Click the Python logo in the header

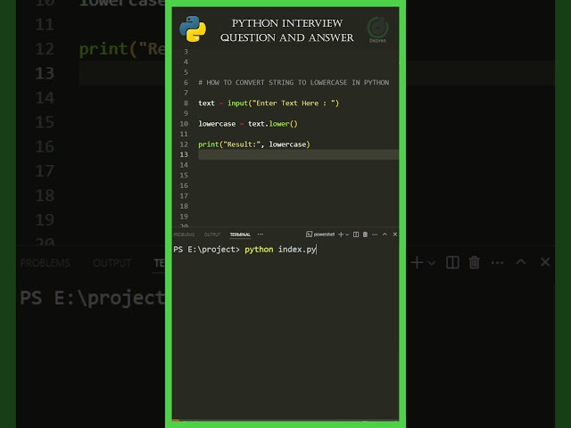tap(193, 29)
